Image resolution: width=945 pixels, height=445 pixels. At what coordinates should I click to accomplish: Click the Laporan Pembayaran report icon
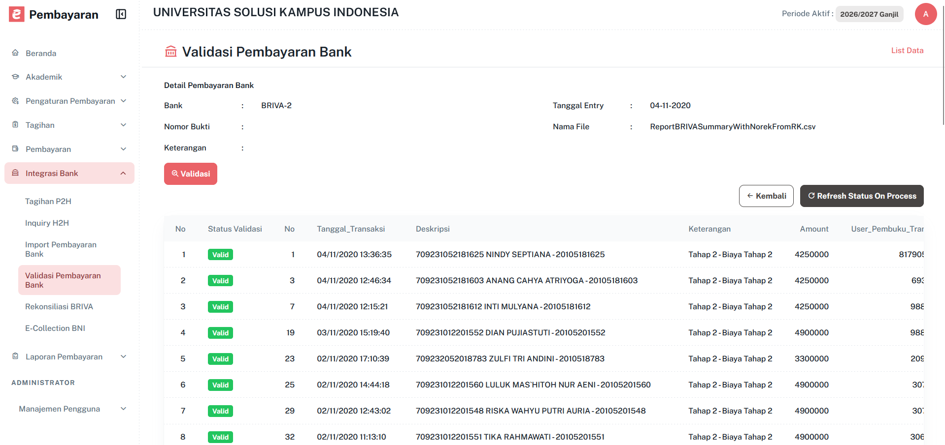[15, 356]
